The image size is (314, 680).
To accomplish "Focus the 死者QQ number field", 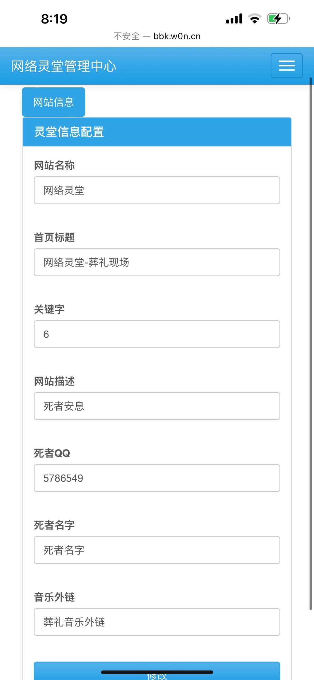I will point(157,478).
